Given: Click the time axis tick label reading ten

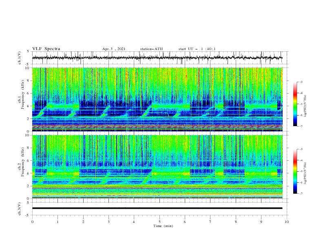Looking at the screenshot, I should pyautogui.click(x=287, y=222).
